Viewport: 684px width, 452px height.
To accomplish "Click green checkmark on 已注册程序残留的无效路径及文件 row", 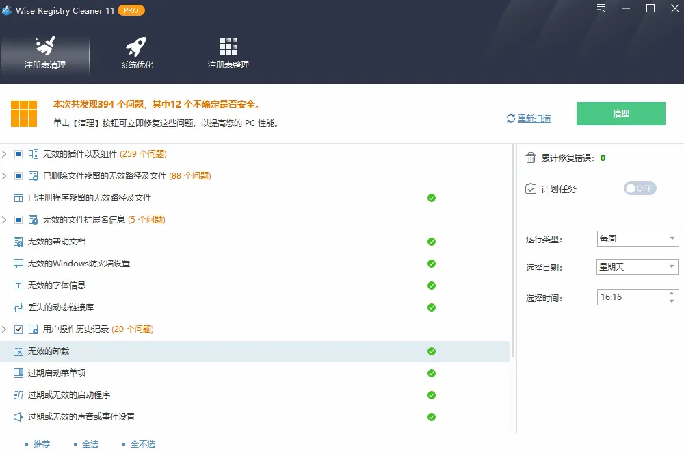I will [432, 198].
